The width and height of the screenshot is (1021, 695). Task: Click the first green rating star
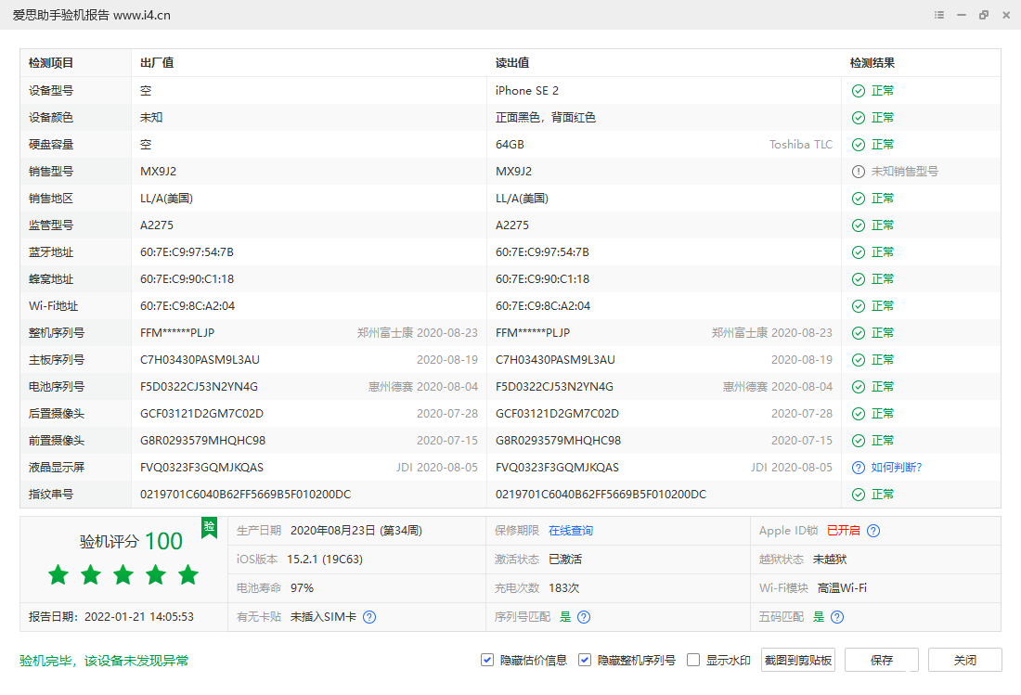58,574
